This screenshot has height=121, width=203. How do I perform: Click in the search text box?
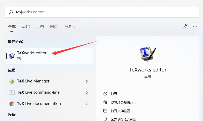click(102, 12)
